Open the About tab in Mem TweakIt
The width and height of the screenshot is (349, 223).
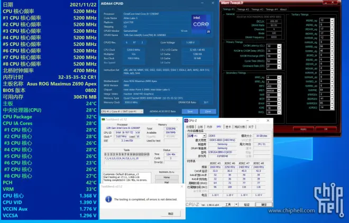tap(283, 10)
